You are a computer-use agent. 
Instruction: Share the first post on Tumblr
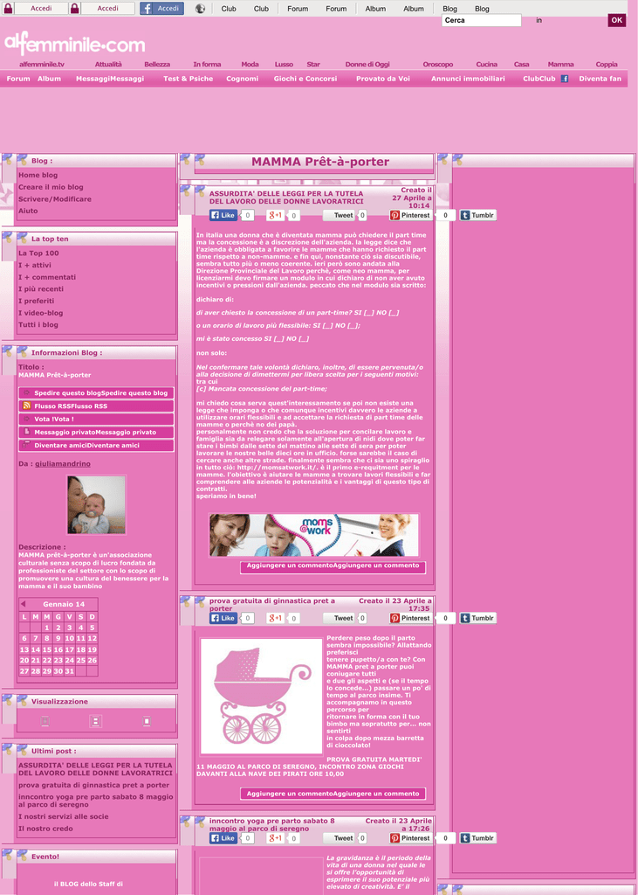pyautogui.click(x=478, y=215)
